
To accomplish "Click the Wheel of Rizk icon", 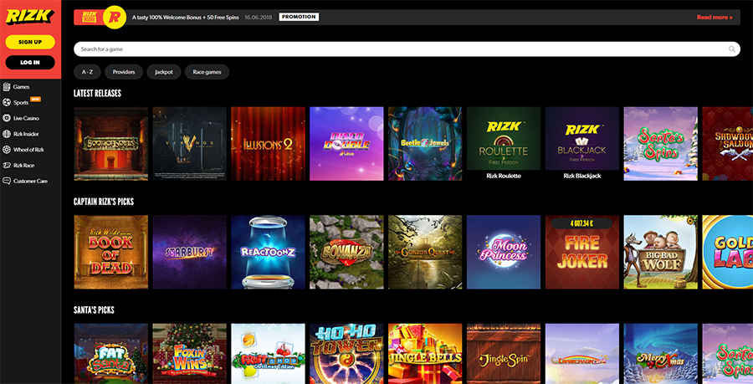I will coord(7,150).
